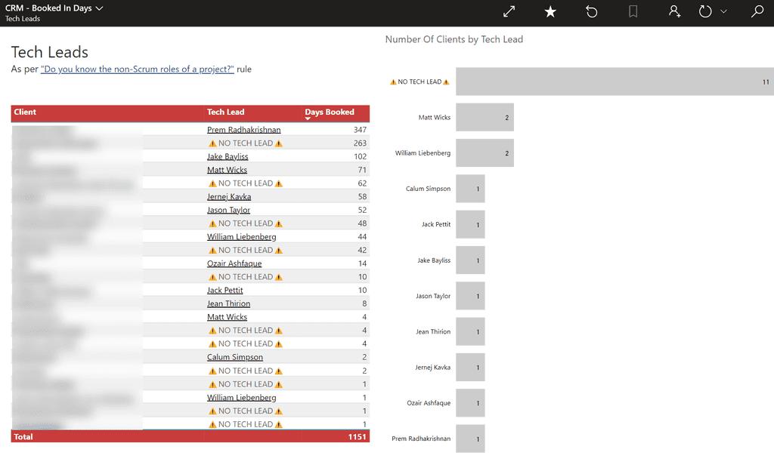Viewport: 774px width, 468px height.
Task: Open the non-Scrum roles rule link
Action: click(138, 69)
